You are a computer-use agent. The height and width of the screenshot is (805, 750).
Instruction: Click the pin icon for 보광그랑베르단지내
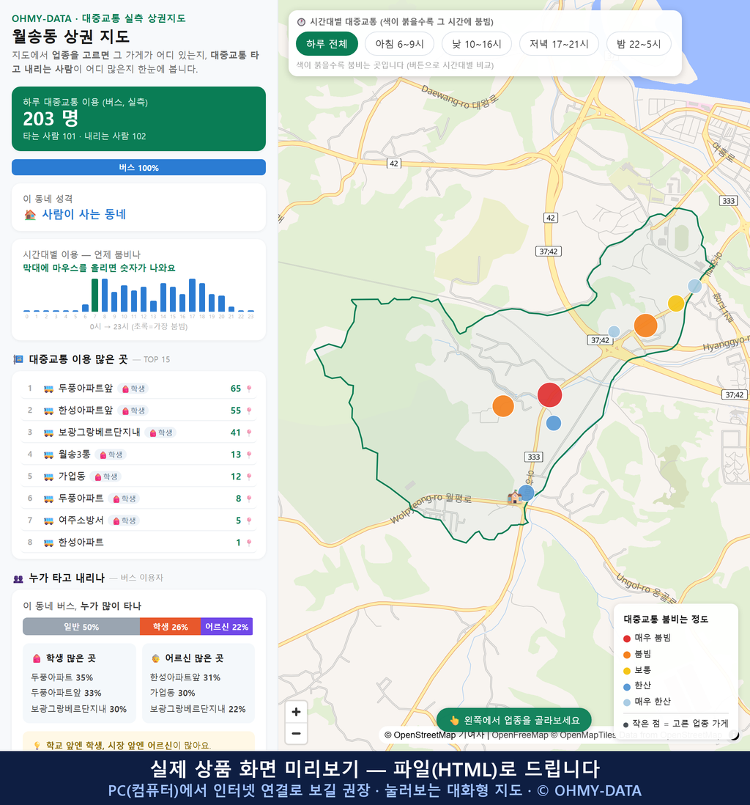point(249,433)
